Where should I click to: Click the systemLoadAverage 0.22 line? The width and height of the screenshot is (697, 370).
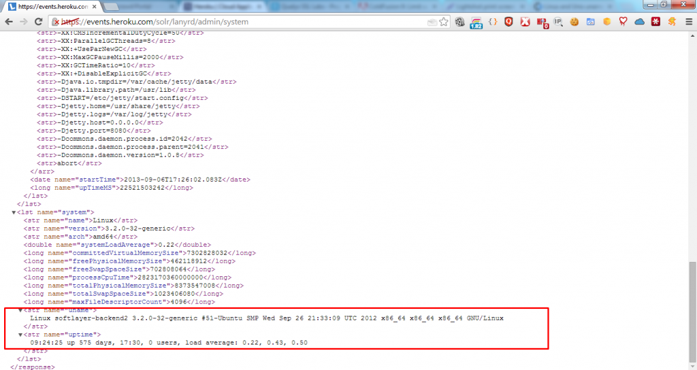117,245
